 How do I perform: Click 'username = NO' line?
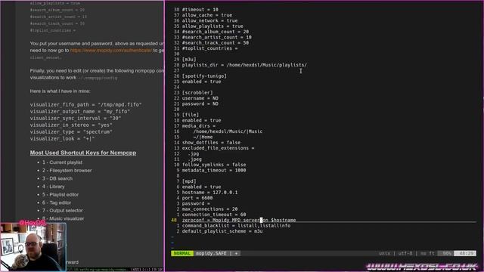(x=200, y=98)
